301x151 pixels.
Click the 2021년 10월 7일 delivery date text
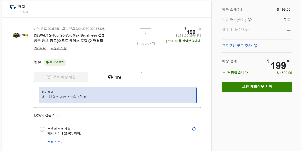[x=73, y=97]
